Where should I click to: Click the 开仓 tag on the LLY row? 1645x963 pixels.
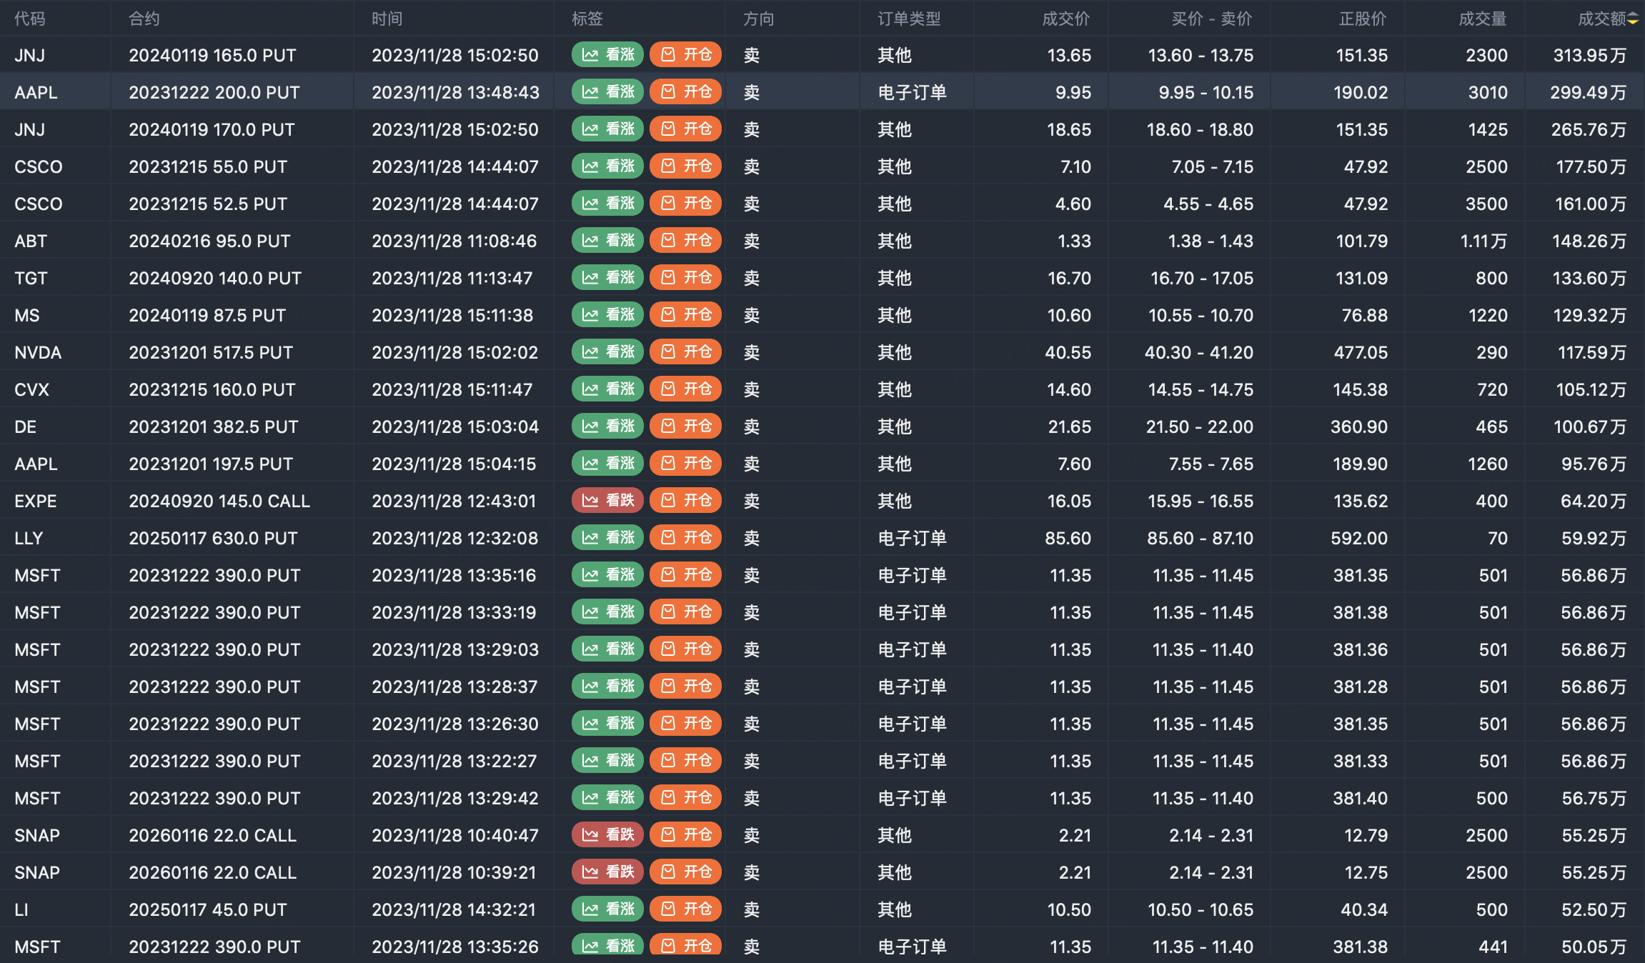pos(685,538)
